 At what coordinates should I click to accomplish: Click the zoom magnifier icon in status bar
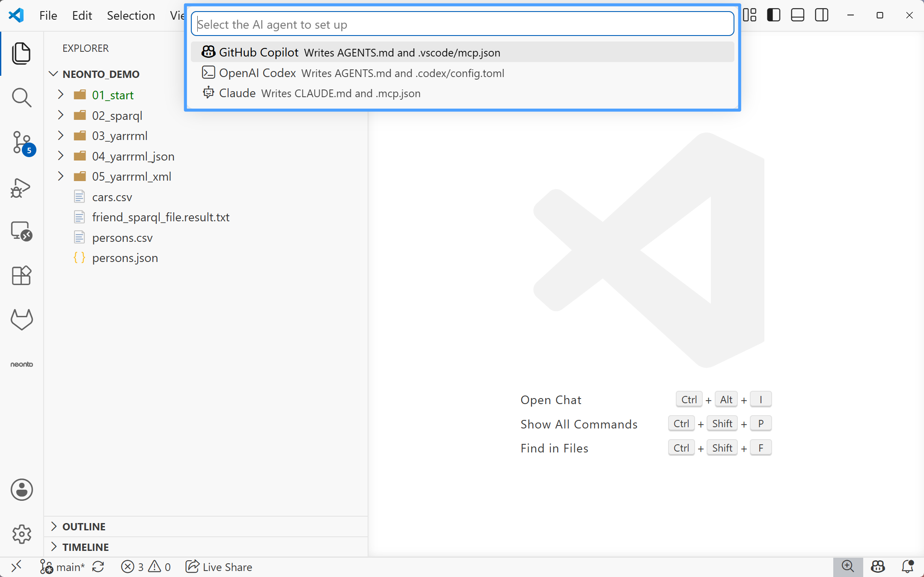coord(847,567)
